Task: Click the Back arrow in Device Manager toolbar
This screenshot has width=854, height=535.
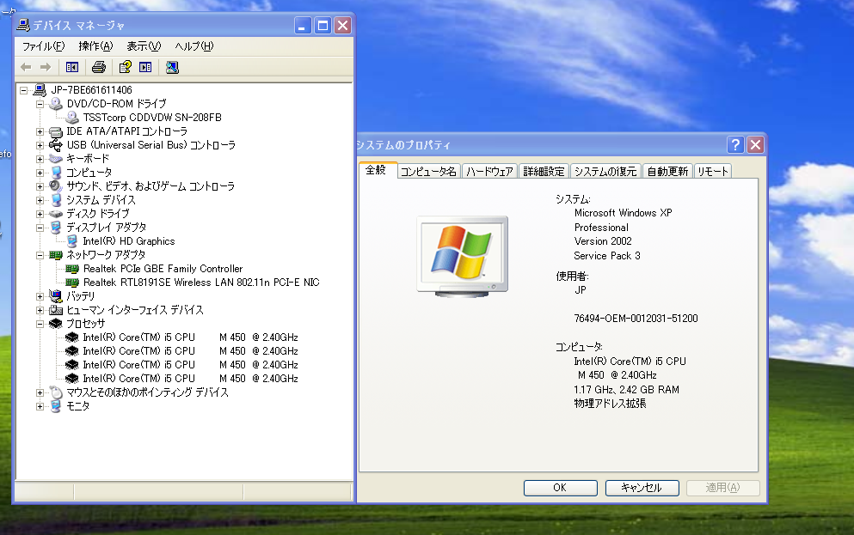Action: 26,67
